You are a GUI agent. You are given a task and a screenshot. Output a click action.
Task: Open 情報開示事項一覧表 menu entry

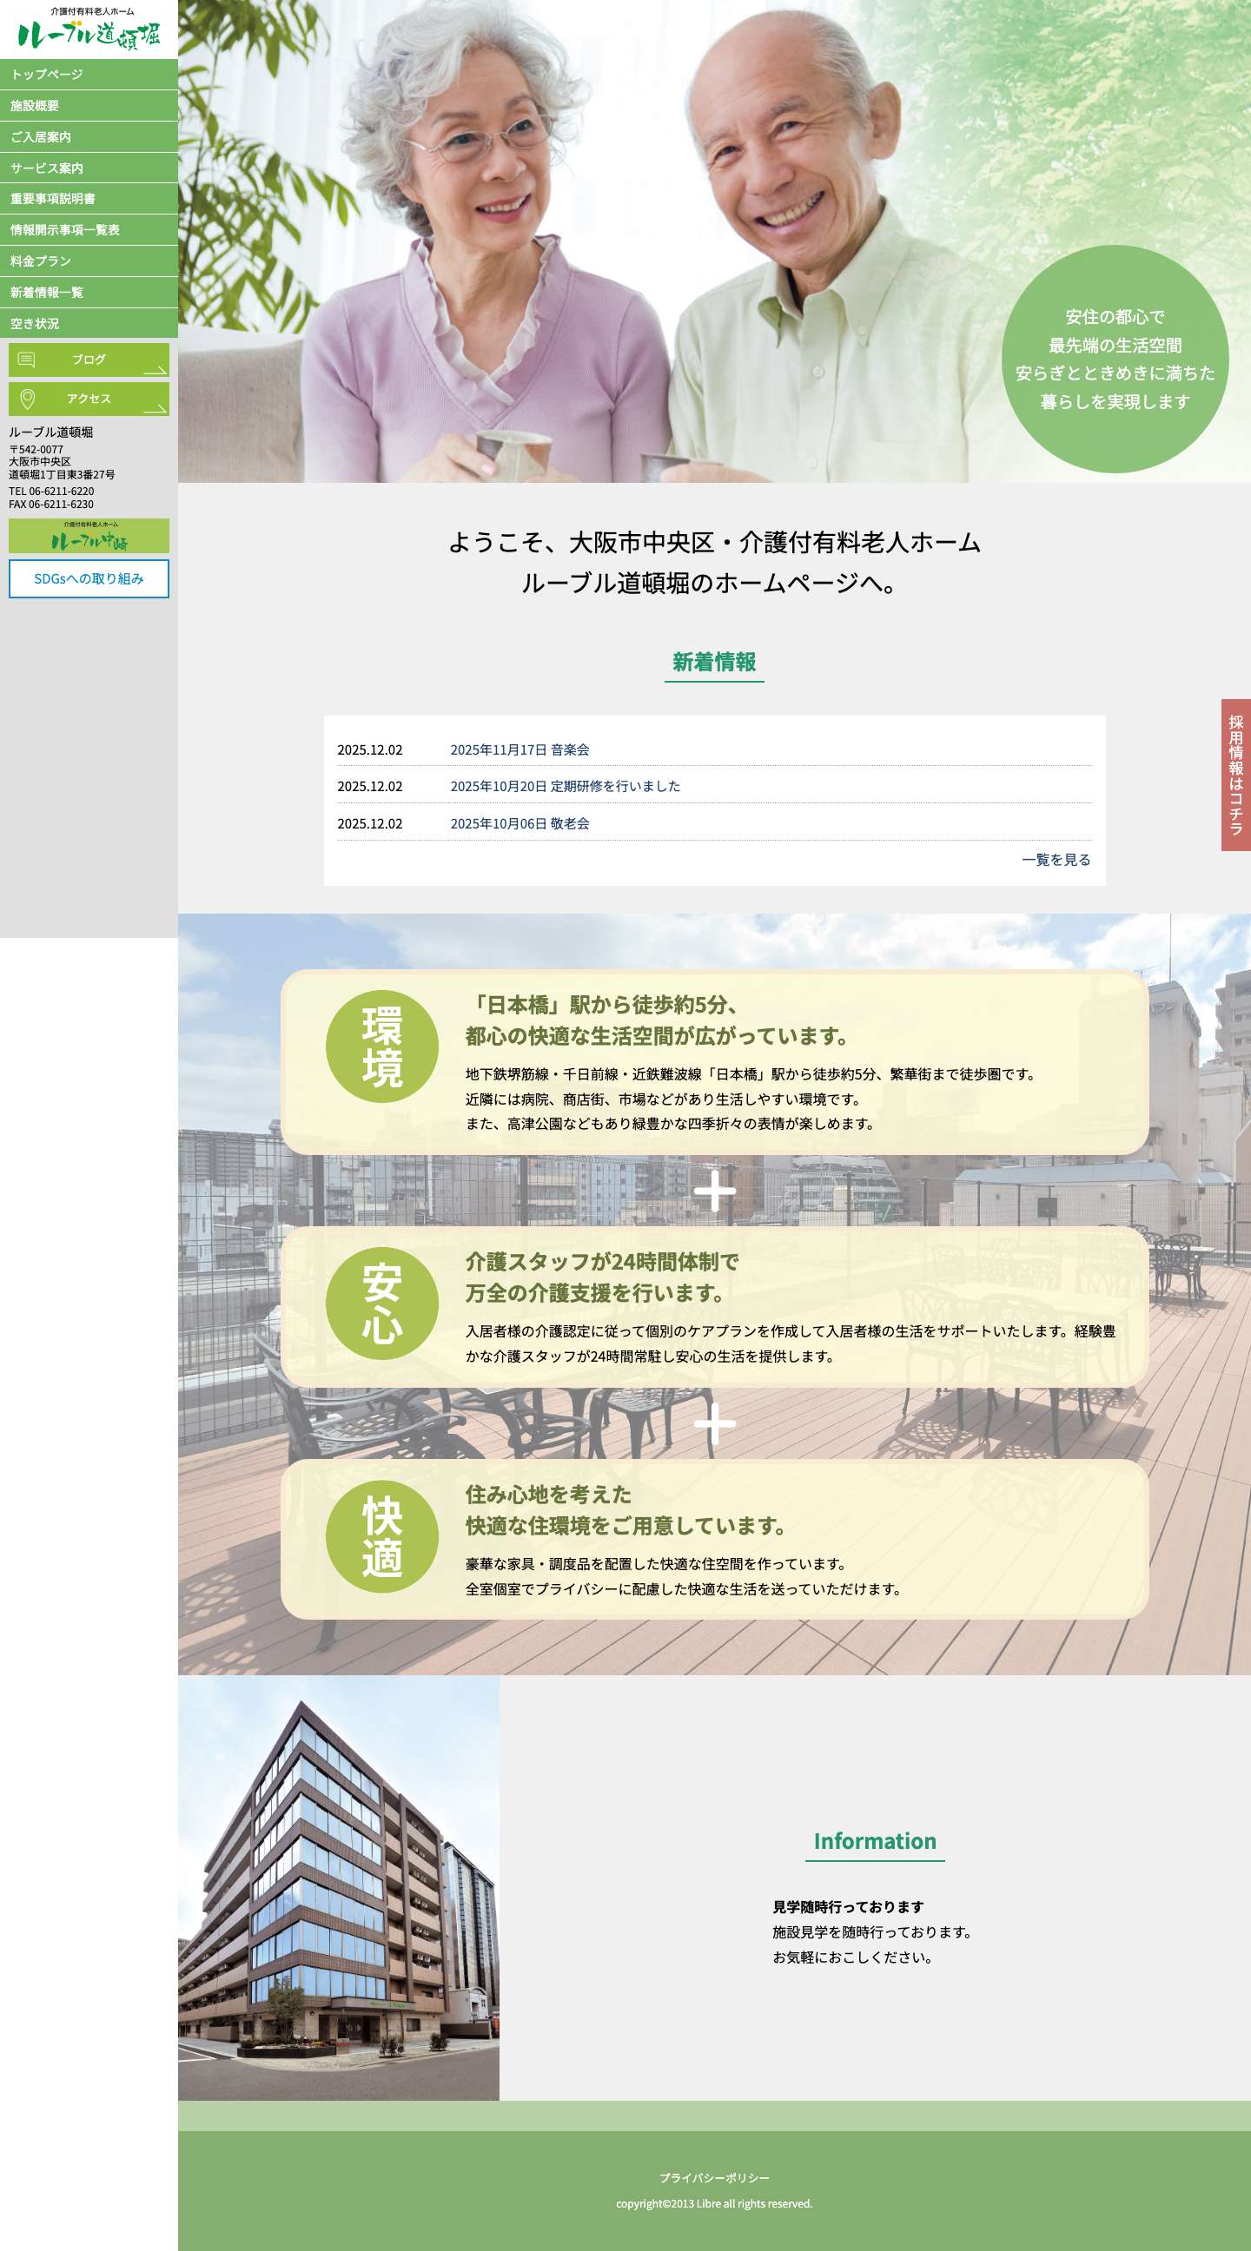[x=89, y=230]
